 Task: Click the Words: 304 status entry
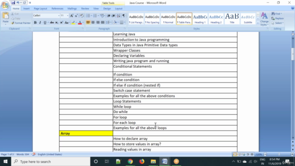click(23, 154)
